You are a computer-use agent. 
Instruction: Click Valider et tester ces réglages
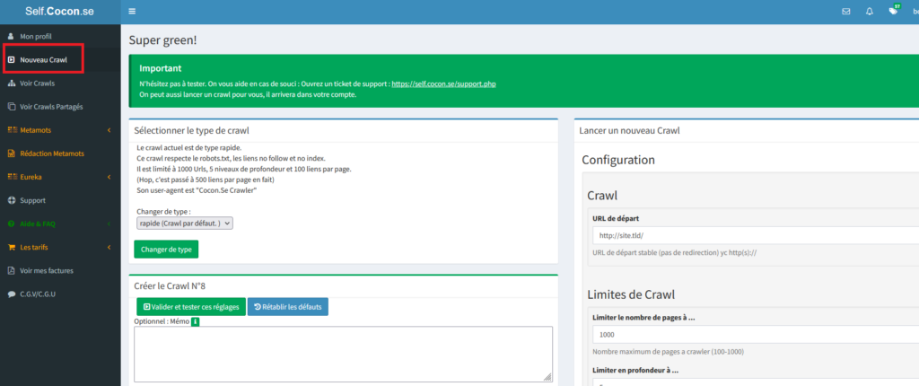(189, 306)
